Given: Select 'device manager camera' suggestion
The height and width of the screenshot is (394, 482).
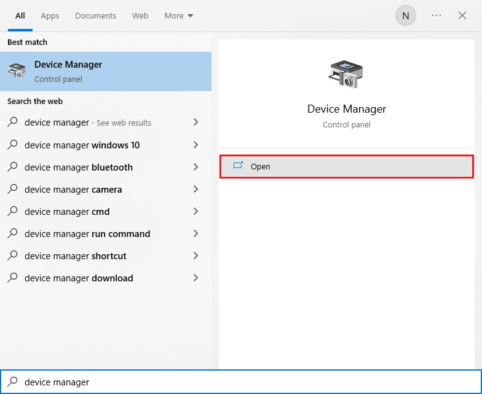Looking at the screenshot, I should (106, 189).
